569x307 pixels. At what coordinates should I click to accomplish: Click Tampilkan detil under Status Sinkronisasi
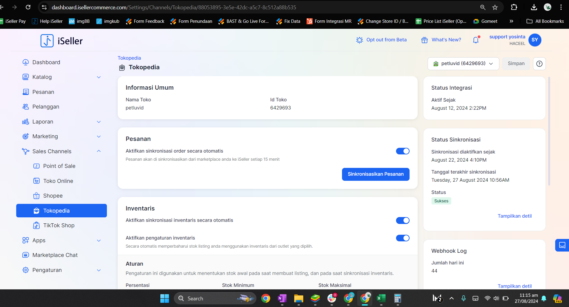[x=515, y=216]
